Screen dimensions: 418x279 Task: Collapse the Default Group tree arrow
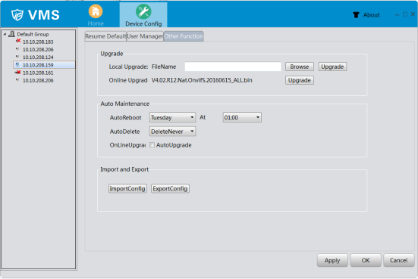coord(5,34)
